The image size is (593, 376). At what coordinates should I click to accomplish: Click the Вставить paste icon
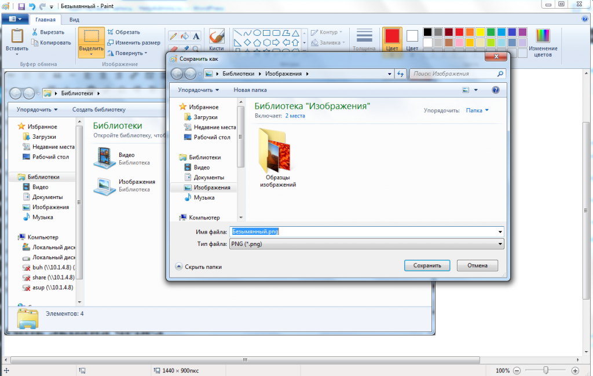point(17,36)
